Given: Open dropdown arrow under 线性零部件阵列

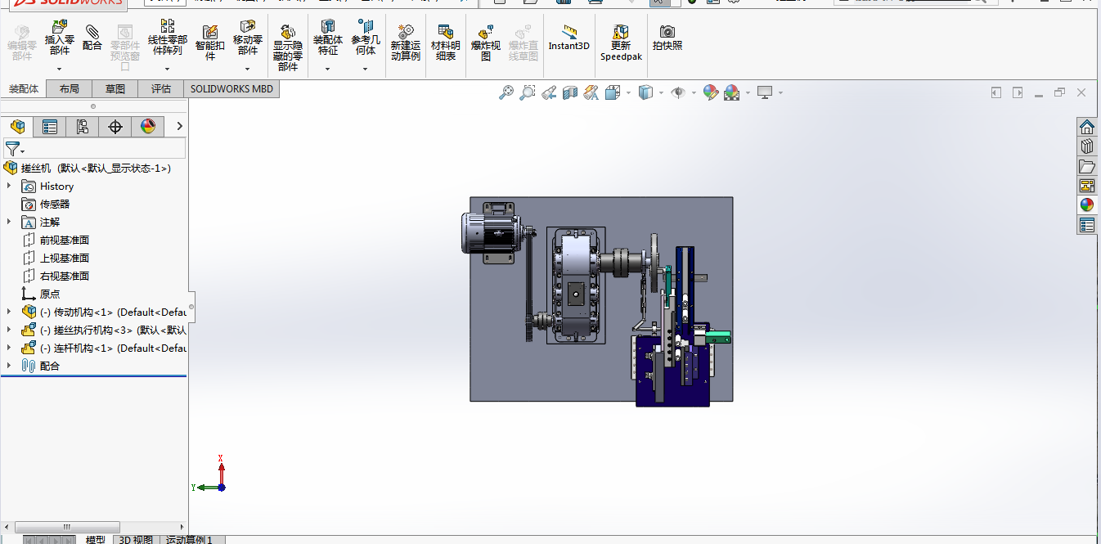Looking at the screenshot, I should click(167, 70).
